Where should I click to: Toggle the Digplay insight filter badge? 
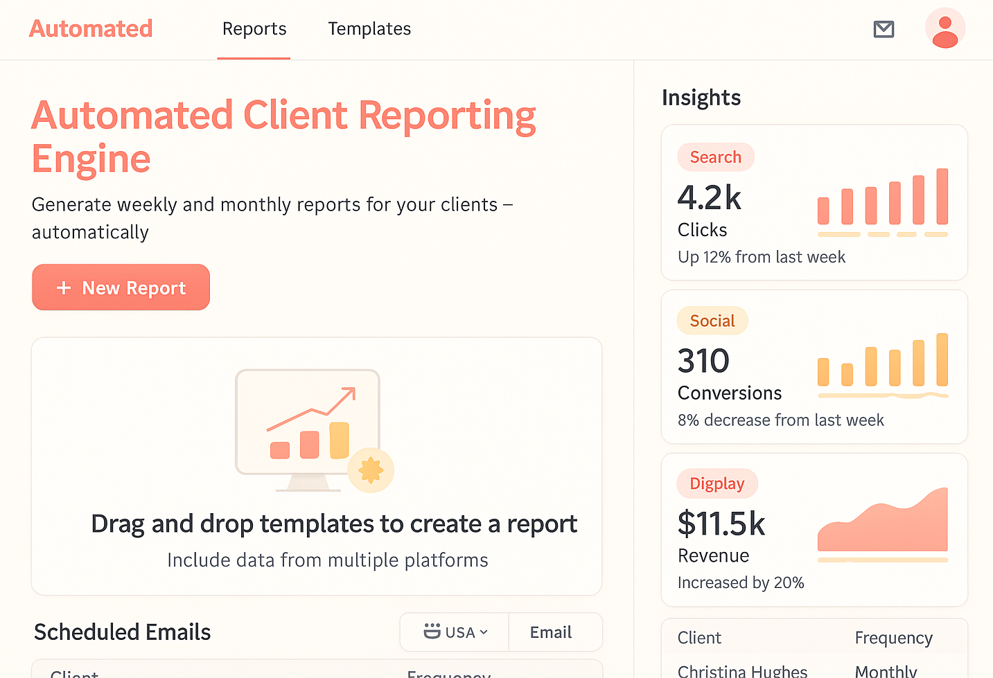tap(717, 483)
